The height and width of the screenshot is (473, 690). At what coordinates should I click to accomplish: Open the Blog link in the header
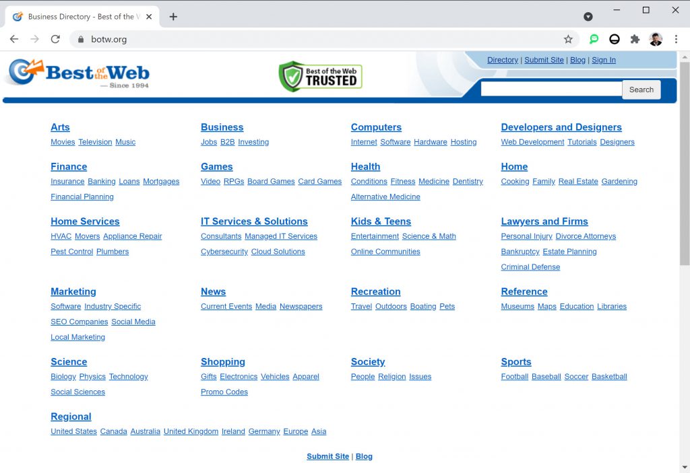click(577, 60)
